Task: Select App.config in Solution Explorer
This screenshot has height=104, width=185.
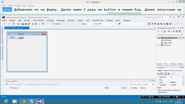Action: 168,43
